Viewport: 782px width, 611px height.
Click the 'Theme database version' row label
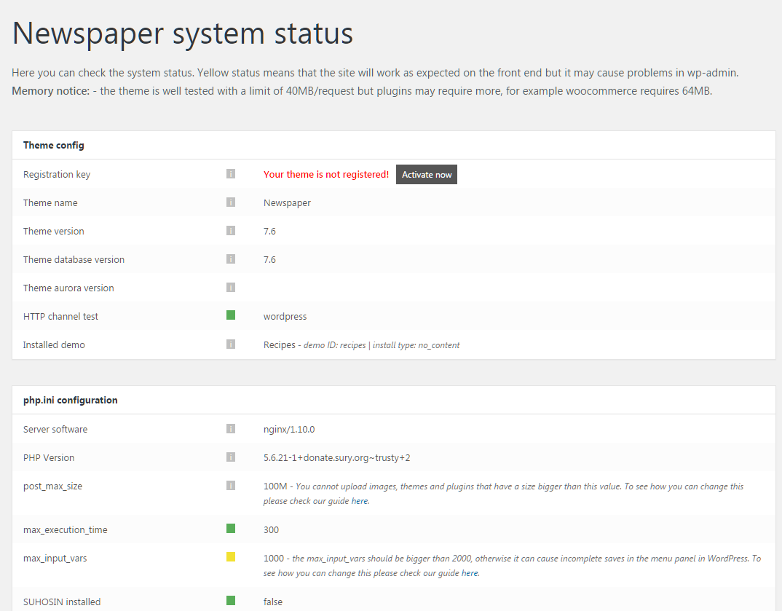click(x=74, y=259)
